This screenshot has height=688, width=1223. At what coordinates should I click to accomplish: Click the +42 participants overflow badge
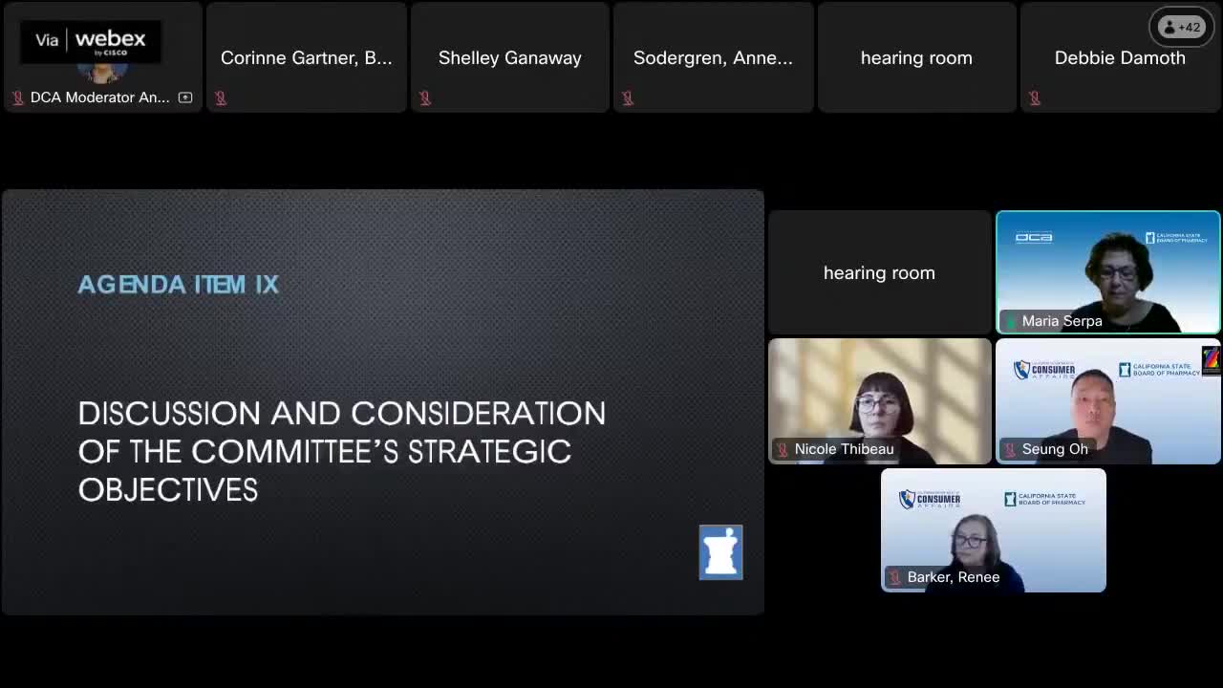click(1181, 27)
